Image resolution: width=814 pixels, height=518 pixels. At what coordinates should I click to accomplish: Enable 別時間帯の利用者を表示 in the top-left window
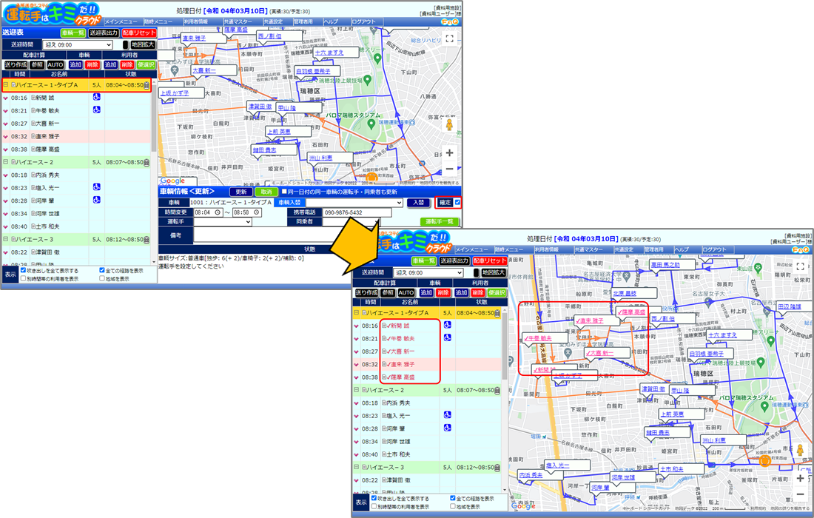coord(24,279)
